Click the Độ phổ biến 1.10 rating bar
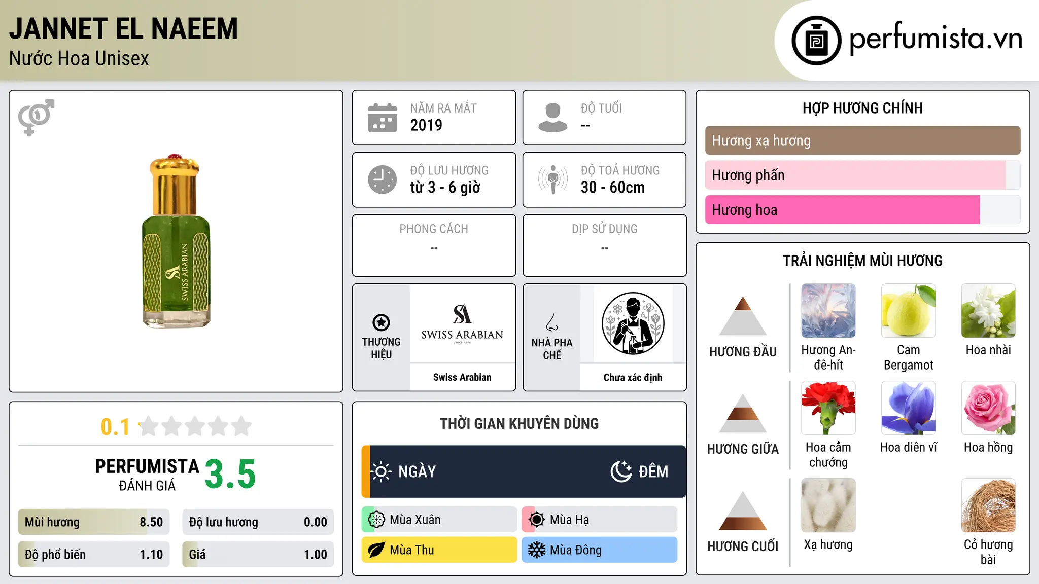This screenshot has width=1039, height=584. coord(94,554)
